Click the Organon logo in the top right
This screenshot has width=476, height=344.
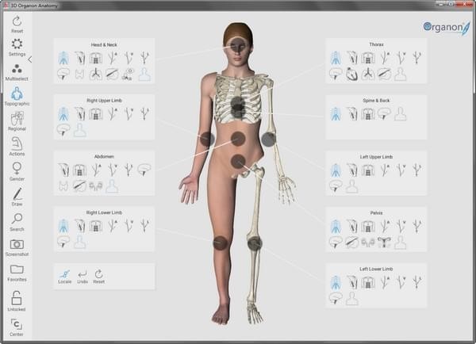(x=444, y=29)
